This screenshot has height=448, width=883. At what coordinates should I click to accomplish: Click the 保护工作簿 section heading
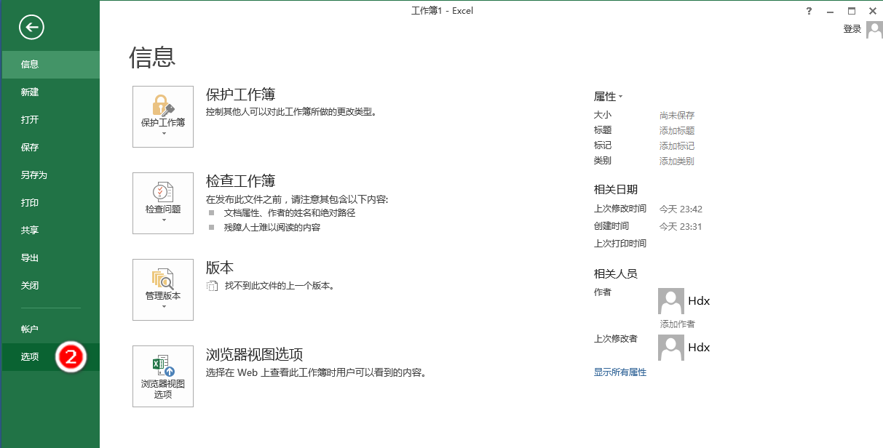(x=240, y=95)
